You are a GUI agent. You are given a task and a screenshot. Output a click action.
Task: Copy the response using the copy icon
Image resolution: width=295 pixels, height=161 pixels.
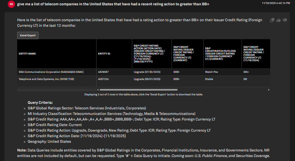coord(272,20)
